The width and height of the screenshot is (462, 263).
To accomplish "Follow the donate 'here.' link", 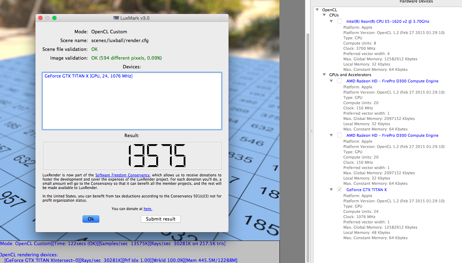I will 148,209.
